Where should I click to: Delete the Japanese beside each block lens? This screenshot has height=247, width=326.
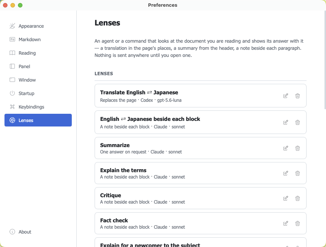pos(298,122)
